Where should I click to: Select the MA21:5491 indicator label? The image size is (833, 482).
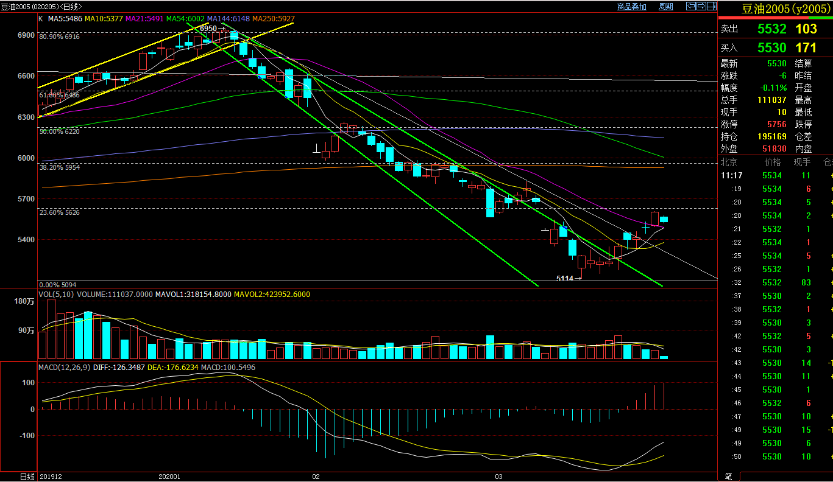pos(144,19)
